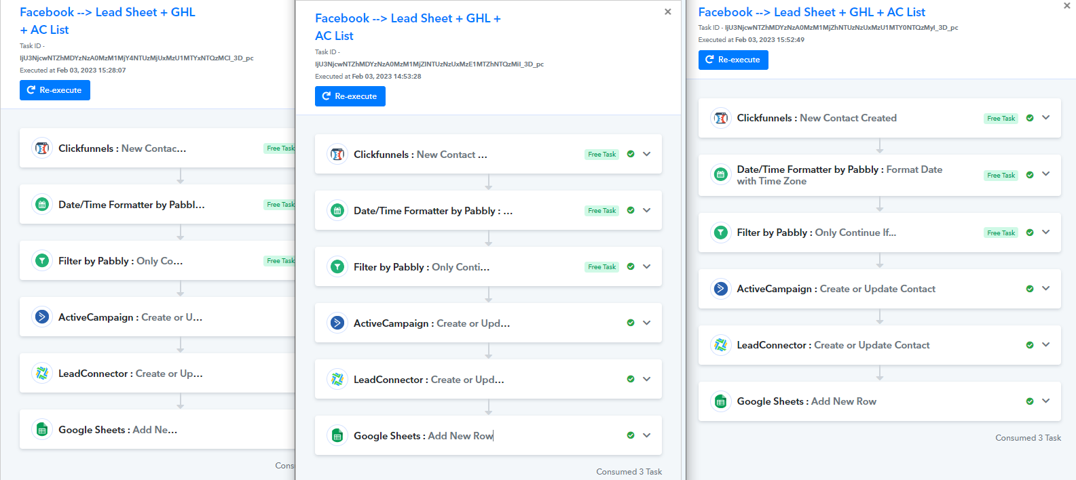Expand Date/Time Formatter step in middle panel

pyautogui.click(x=647, y=210)
